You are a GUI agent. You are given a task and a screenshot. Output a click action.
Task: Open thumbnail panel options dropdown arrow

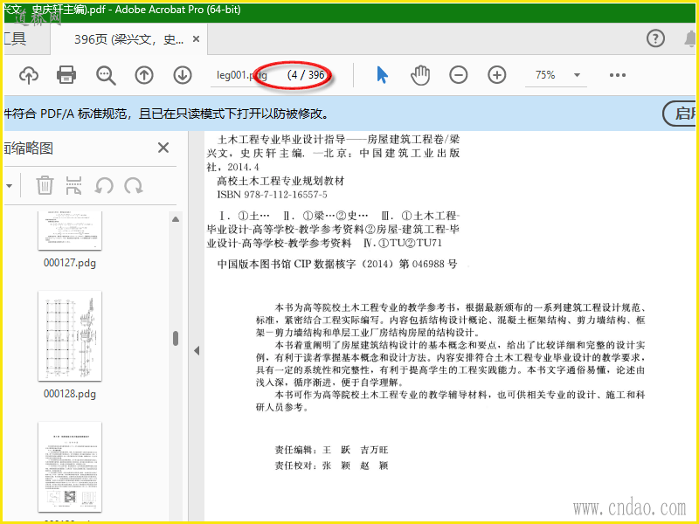coord(9,185)
